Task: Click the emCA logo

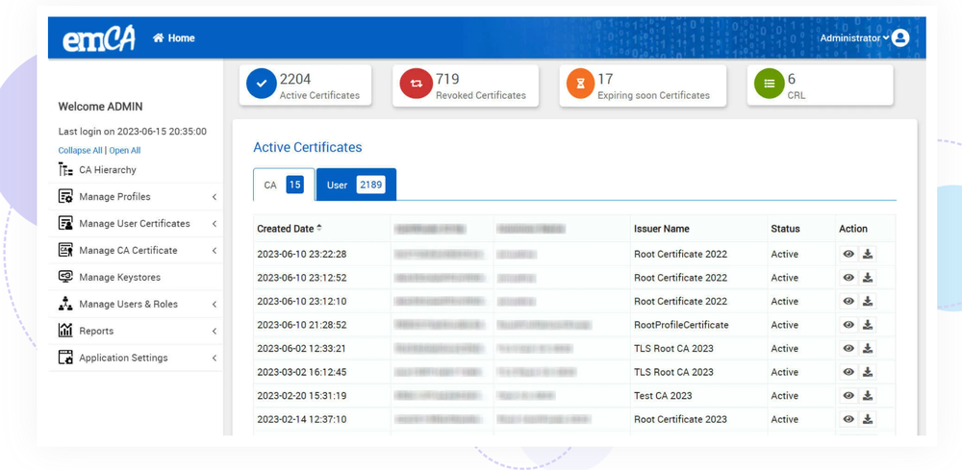Action: point(99,38)
